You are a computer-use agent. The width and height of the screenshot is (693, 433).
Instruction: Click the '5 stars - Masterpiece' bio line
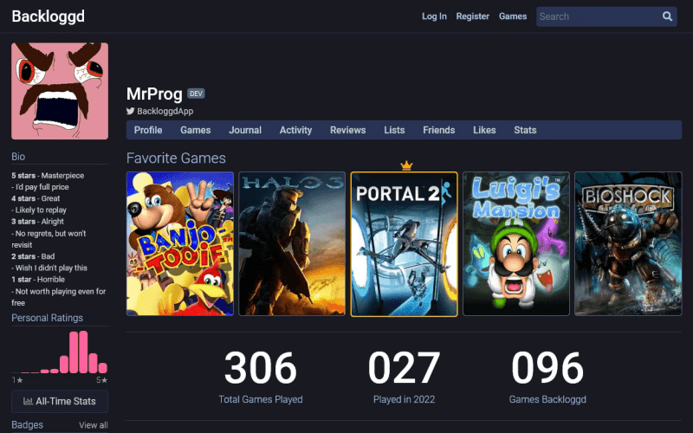pyautogui.click(x=48, y=176)
